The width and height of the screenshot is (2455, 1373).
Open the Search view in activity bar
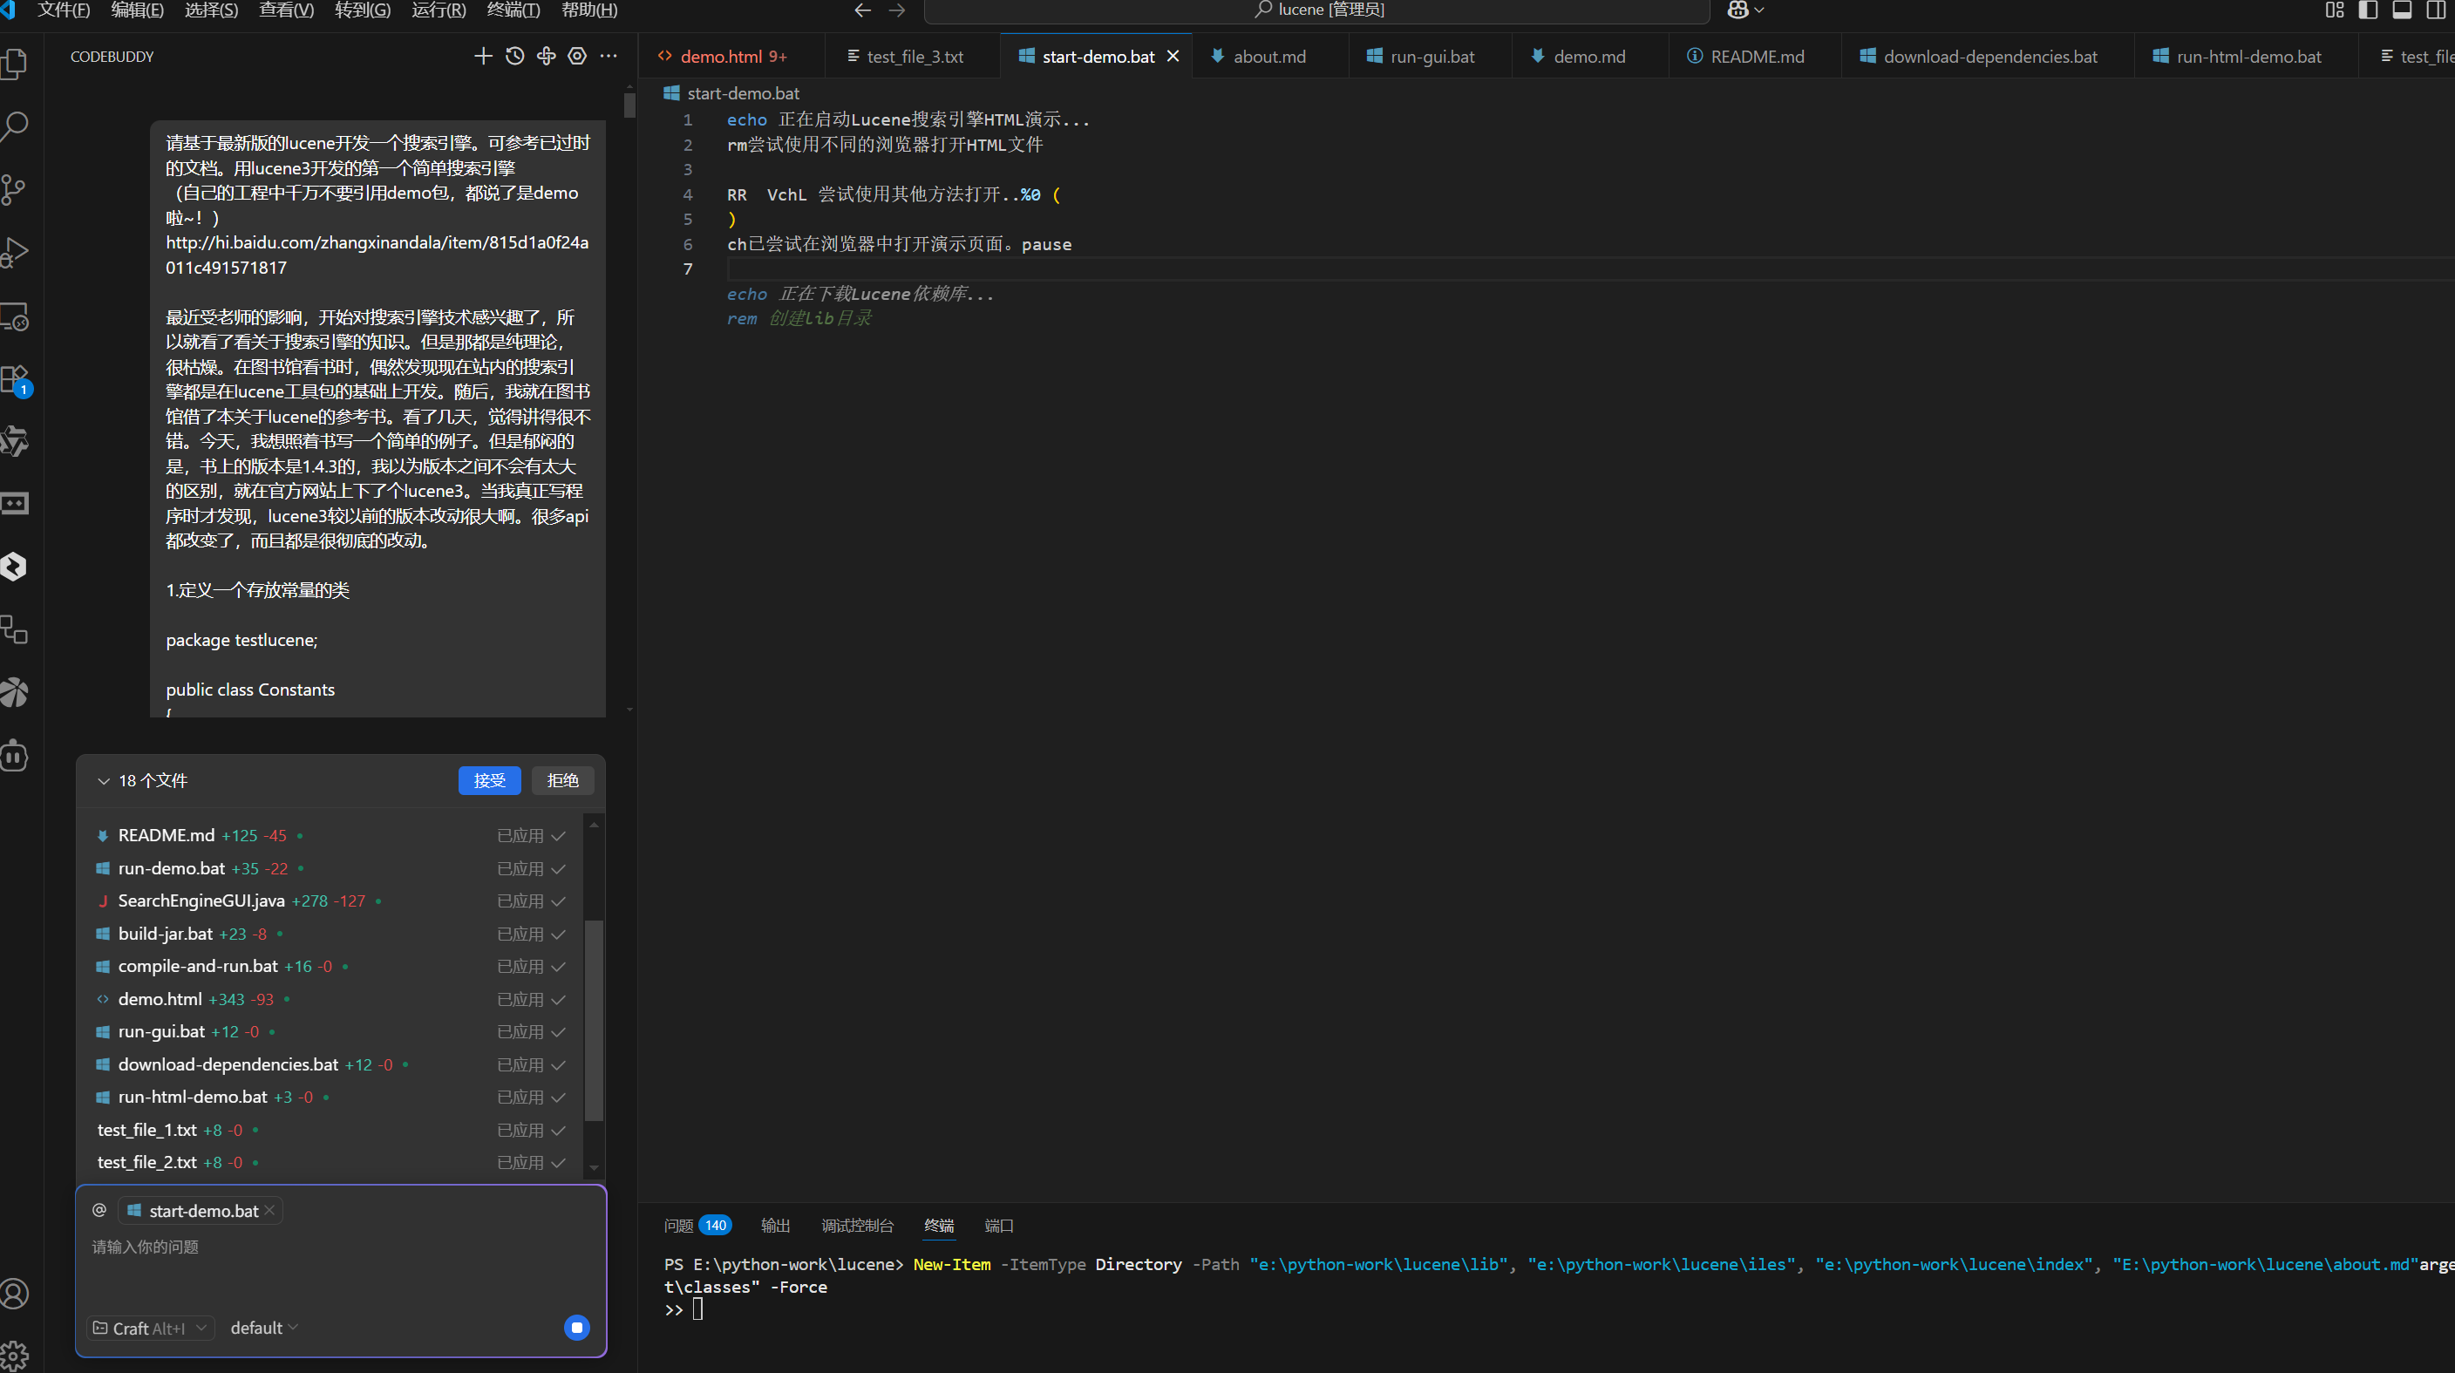[x=15, y=126]
